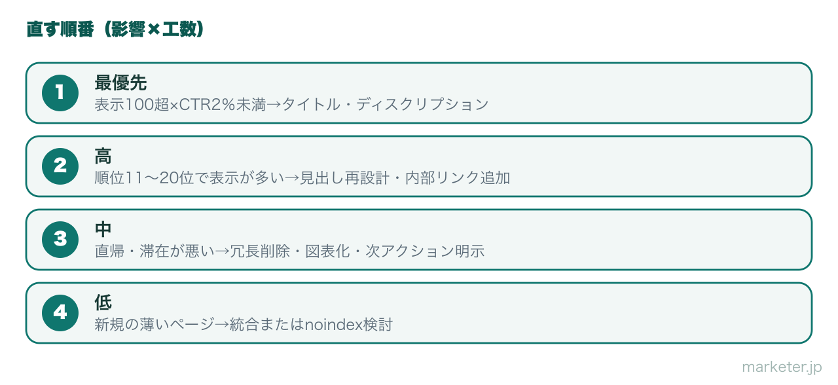Screen dimensions: 838x385
Task: Click the number 4 circle badge
Action: coord(60,313)
